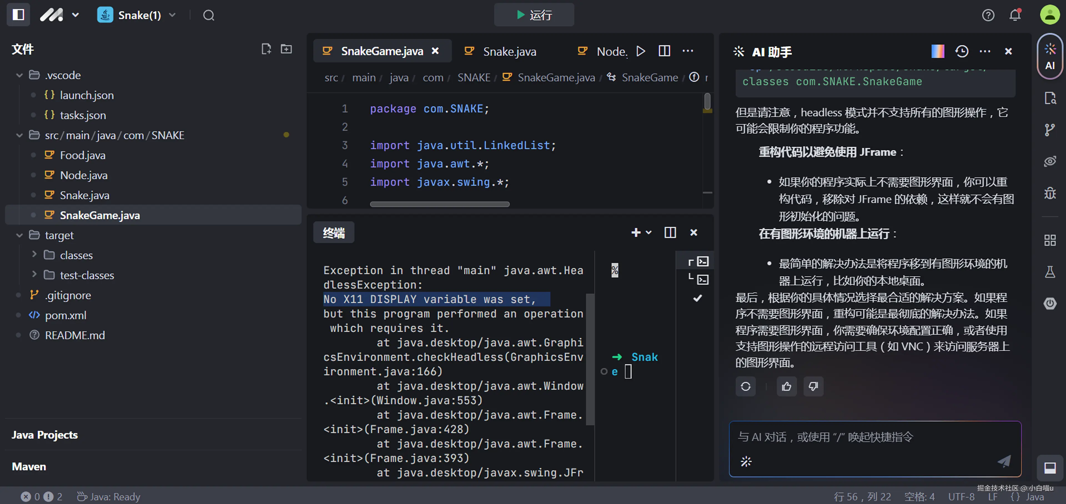This screenshot has width=1066, height=504.
Task: Expand the classes folder under target
Action: tap(34, 254)
